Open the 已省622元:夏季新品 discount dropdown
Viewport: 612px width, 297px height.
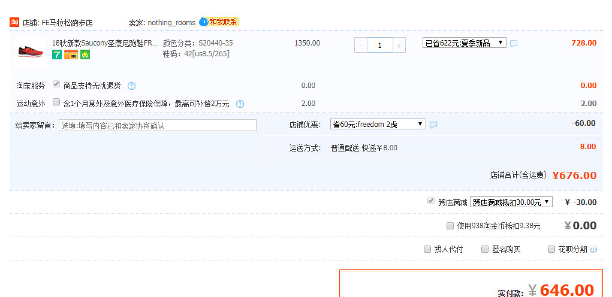tap(464, 43)
